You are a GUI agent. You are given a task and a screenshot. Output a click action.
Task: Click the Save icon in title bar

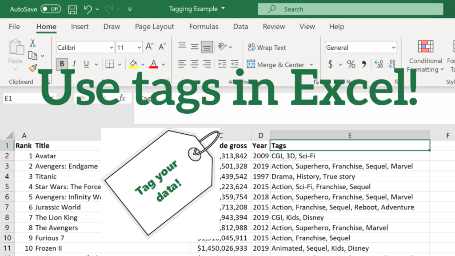pyautogui.click(x=72, y=9)
